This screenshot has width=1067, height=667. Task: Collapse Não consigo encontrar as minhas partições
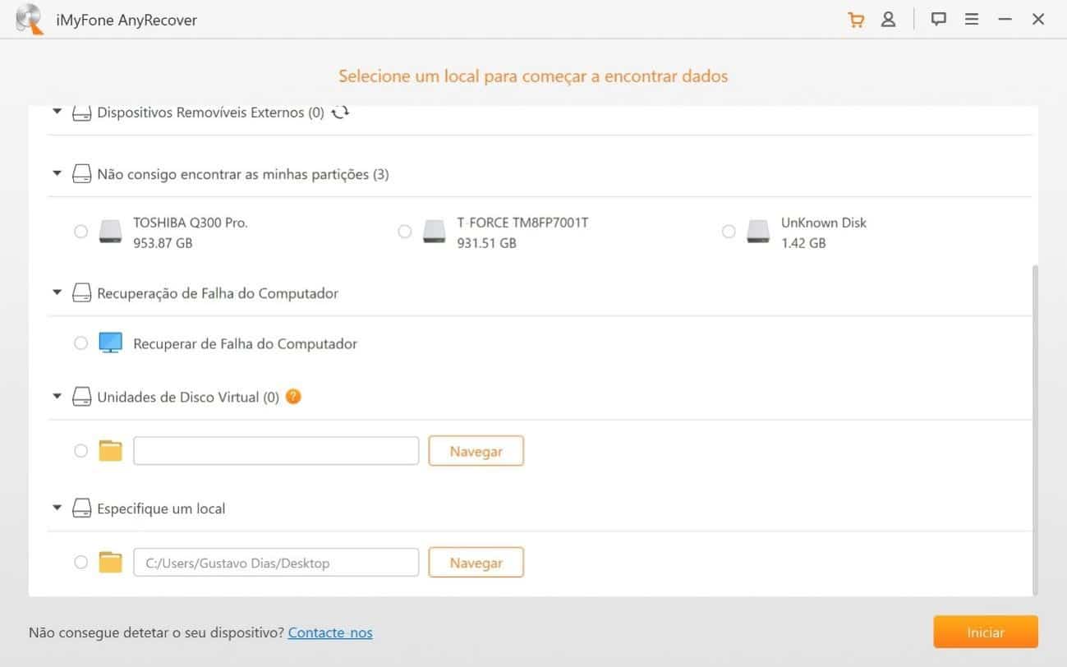click(x=57, y=173)
